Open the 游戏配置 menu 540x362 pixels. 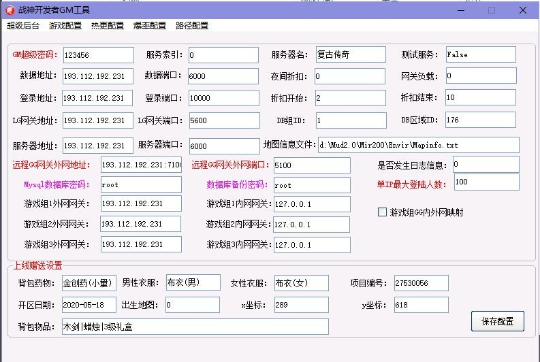click(65, 26)
